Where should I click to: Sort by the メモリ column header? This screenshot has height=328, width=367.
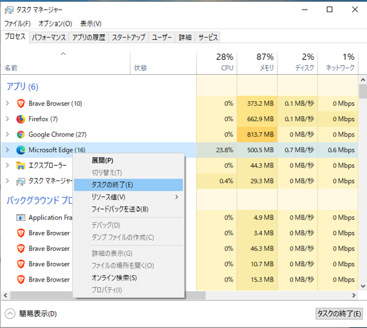click(258, 63)
